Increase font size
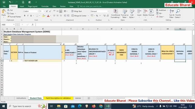 pos(47,11)
